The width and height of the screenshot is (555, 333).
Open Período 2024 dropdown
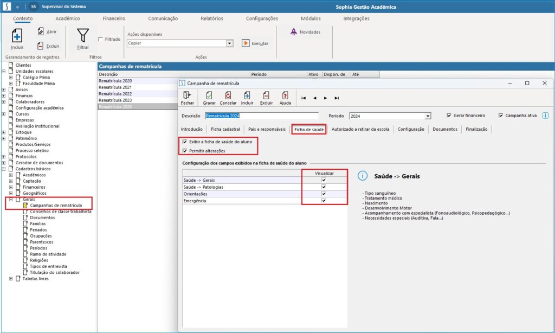pos(428,116)
